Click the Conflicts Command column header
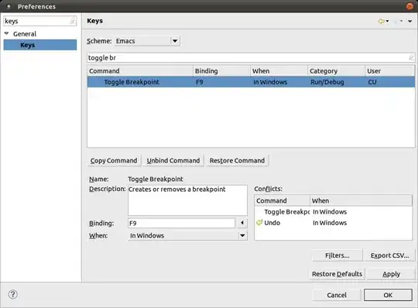The height and width of the screenshot is (308, 418). 282,200
